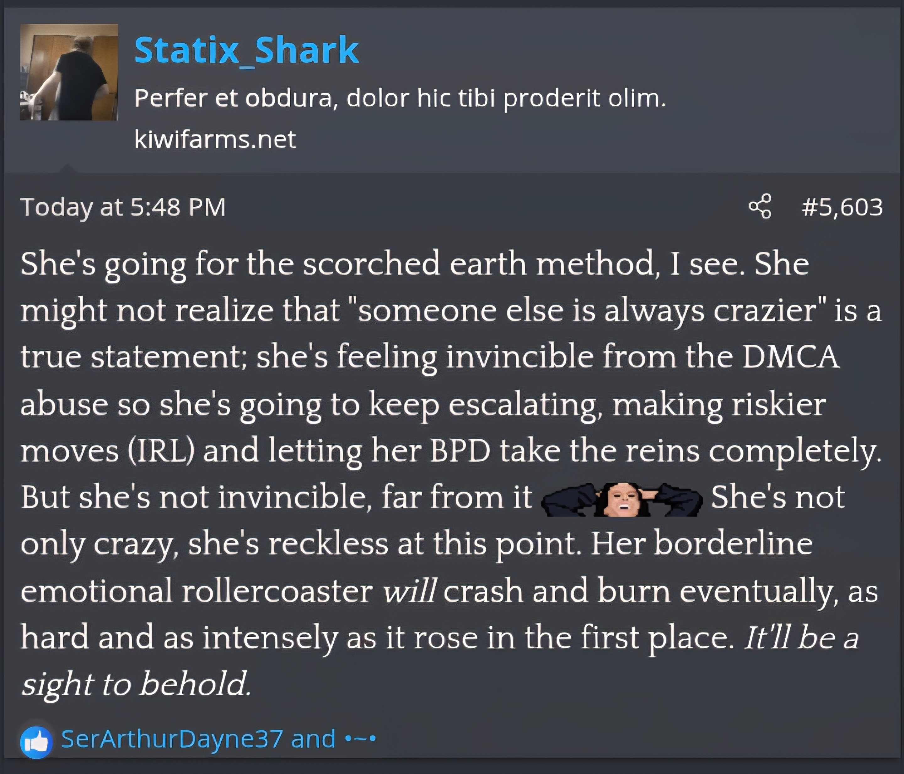
Task: Click the share icon beside post number
Action: point(760,207)
